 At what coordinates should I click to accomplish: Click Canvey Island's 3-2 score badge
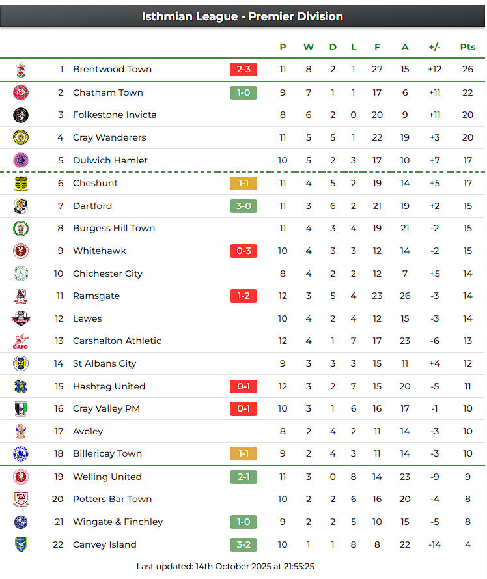[x=244, y=544]
